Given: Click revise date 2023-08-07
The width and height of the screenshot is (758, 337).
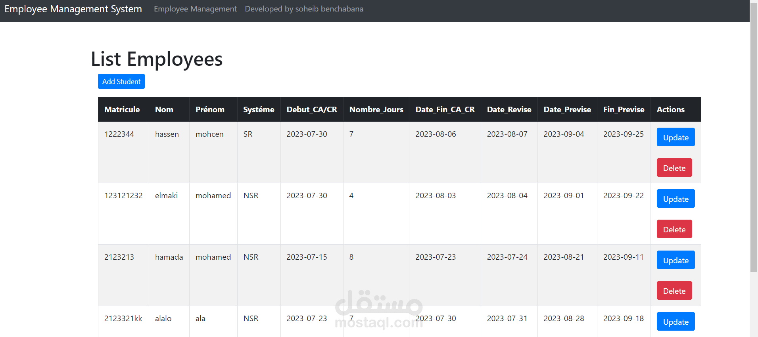Looking at the screenshot, I should tap(507, 134).
